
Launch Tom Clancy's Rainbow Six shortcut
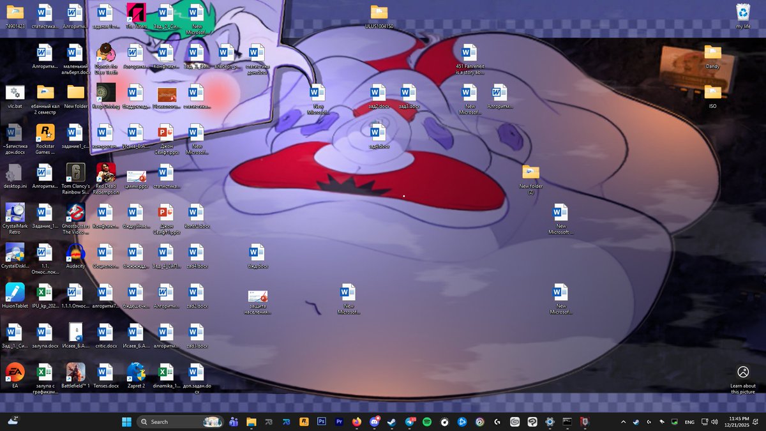75,178
